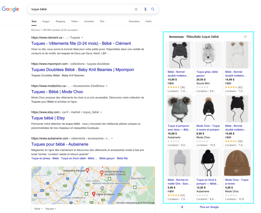Screen dimensions: 261x213
Task: Open Tuques Doublées Bébé Mpompon result
Action: tap(83, 70)
